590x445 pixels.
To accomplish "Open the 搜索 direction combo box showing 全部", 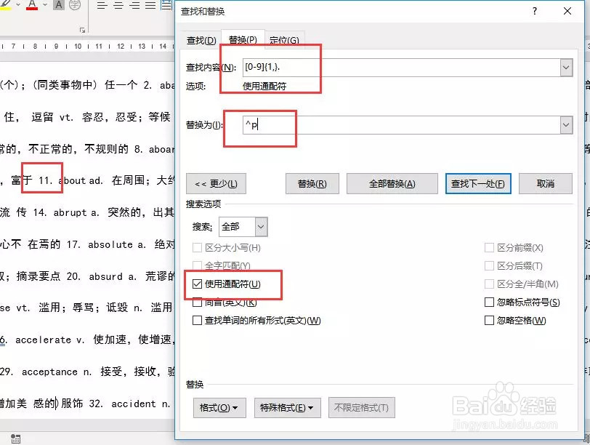I will coord(243,227).
